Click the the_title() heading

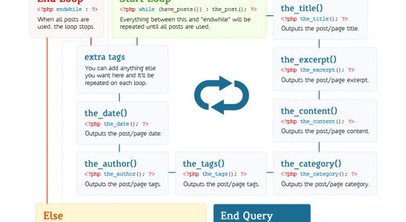tap(302, 8)
